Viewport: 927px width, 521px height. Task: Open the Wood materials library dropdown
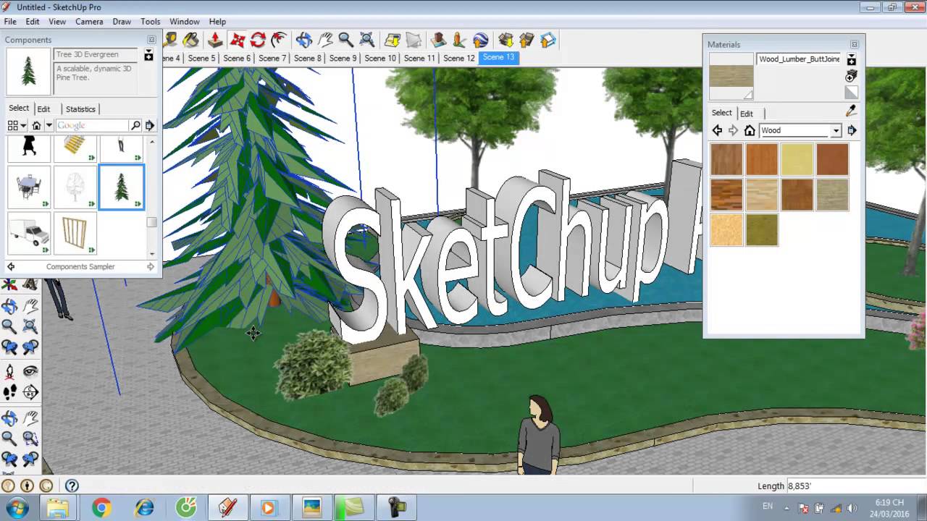pos(835,131)
